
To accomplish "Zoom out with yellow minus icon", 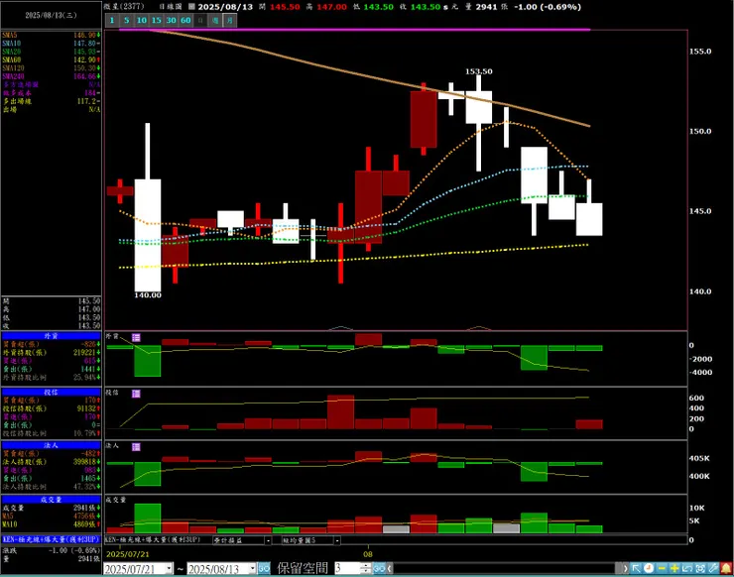I will (662, 568).
